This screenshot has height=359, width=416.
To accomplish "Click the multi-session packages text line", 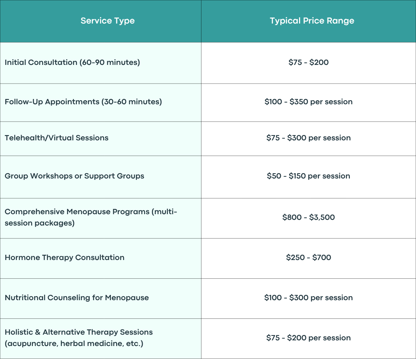I will (39, 223).
